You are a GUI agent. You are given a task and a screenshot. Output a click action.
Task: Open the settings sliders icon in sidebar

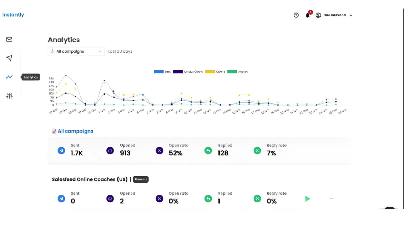[x=9, y=96]
